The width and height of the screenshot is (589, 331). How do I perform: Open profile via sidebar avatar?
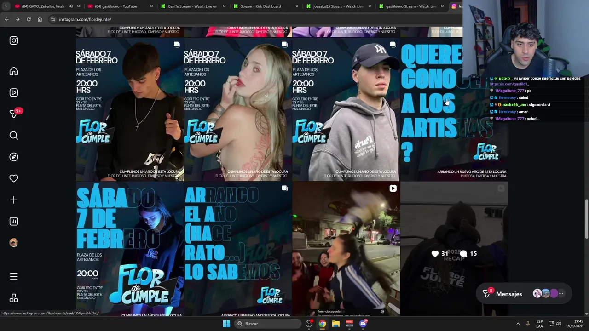14,243
